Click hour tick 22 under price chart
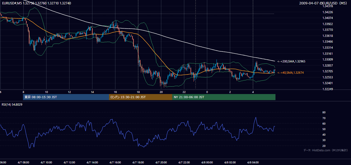Screen dimensions: 351x165 pos(184,92)
